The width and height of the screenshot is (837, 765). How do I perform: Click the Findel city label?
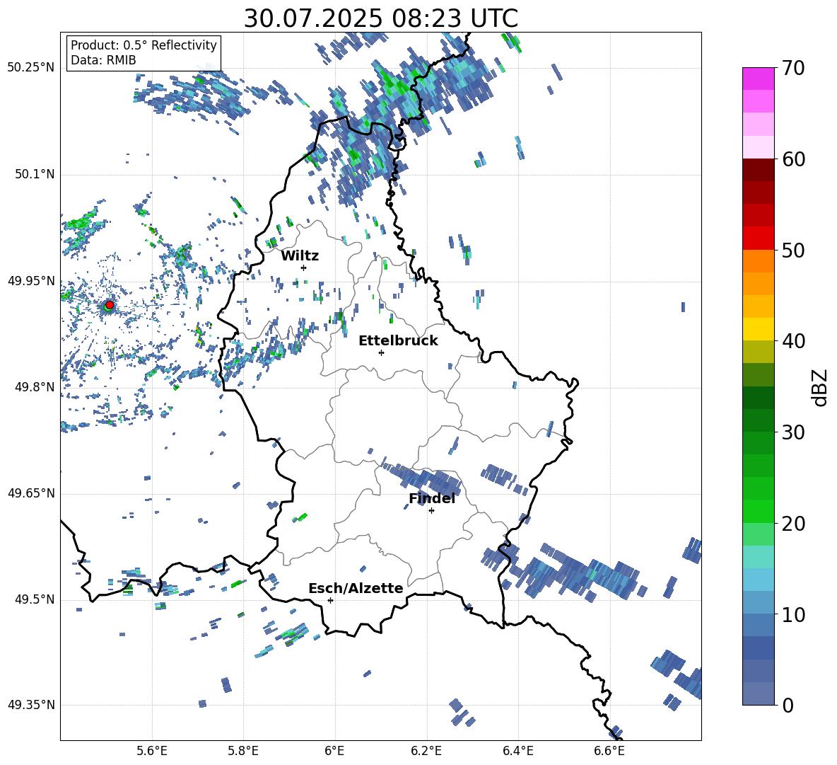432,498
